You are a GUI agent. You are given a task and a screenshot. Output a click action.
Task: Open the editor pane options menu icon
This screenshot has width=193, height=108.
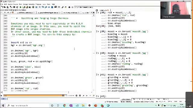click(94, 13)
